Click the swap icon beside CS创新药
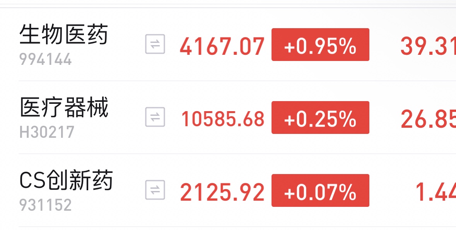The width and height of the screenshot is (456, 230). 155,190
